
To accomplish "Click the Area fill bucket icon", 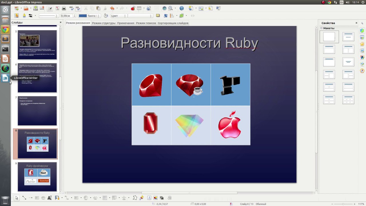I will pyautogui.click(x=106, y=16).
